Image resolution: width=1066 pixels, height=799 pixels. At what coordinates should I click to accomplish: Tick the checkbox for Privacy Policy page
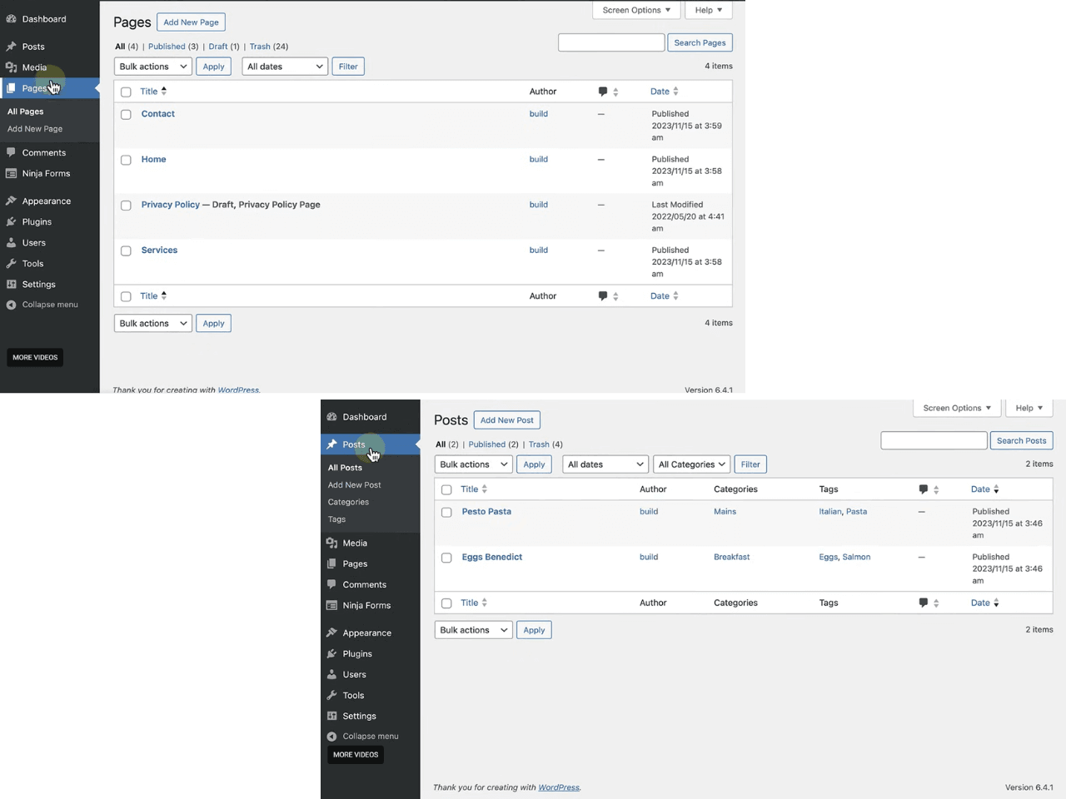point(126,206)
